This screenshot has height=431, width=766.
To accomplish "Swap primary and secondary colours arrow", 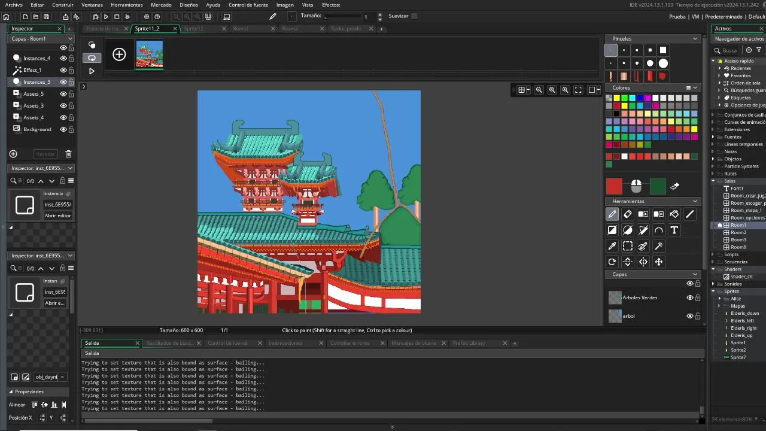I will tap(674, 186).
